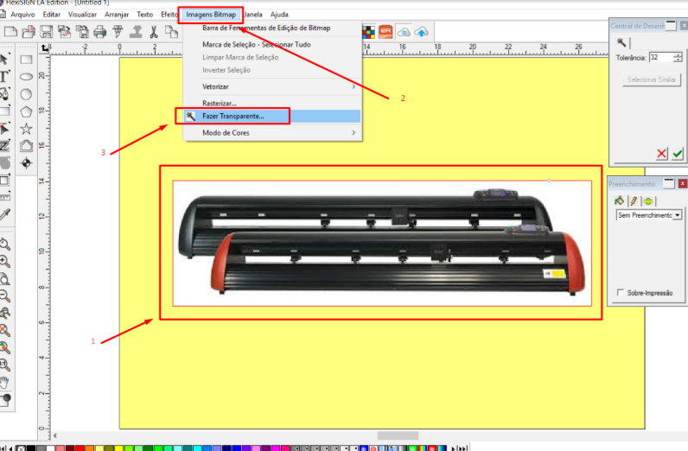This screenshot has width=688, height=451.
Task: Click the orange toolbar icon beside the color grid
Action: click(385, 32)
